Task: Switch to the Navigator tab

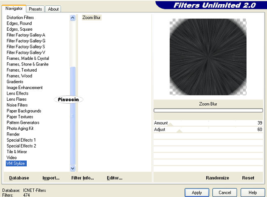Action: click(14, 9)
